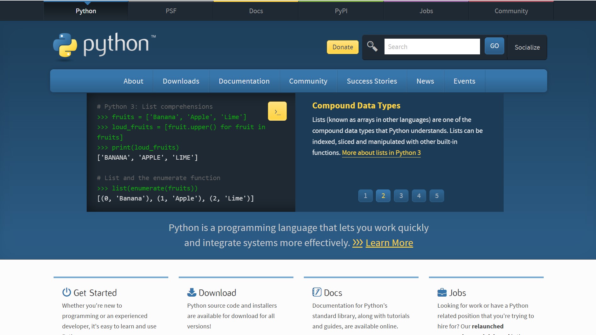The width and height of the screenshot is (596, 335).
Task: Switch to slide 1 in the carousel
Action: pos(365,196)
